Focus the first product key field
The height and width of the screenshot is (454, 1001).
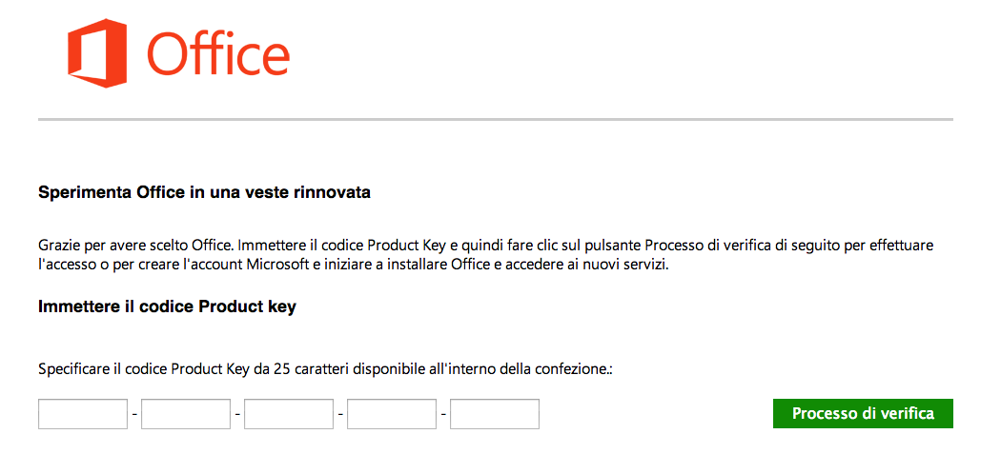83,414
